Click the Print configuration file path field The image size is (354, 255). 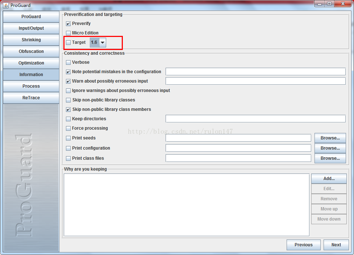238,148
